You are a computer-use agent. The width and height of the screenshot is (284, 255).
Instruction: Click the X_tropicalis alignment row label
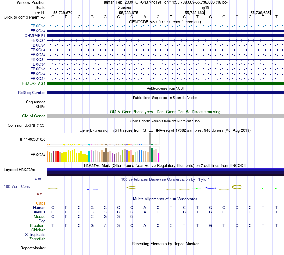35,235
